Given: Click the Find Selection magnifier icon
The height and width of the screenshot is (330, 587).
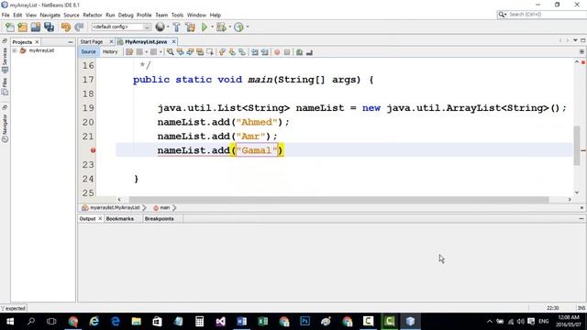Looking at the screenshot, I should 170,52.
